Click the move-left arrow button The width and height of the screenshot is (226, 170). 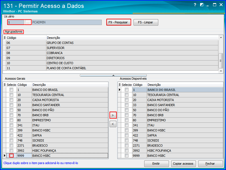point(113,124)
